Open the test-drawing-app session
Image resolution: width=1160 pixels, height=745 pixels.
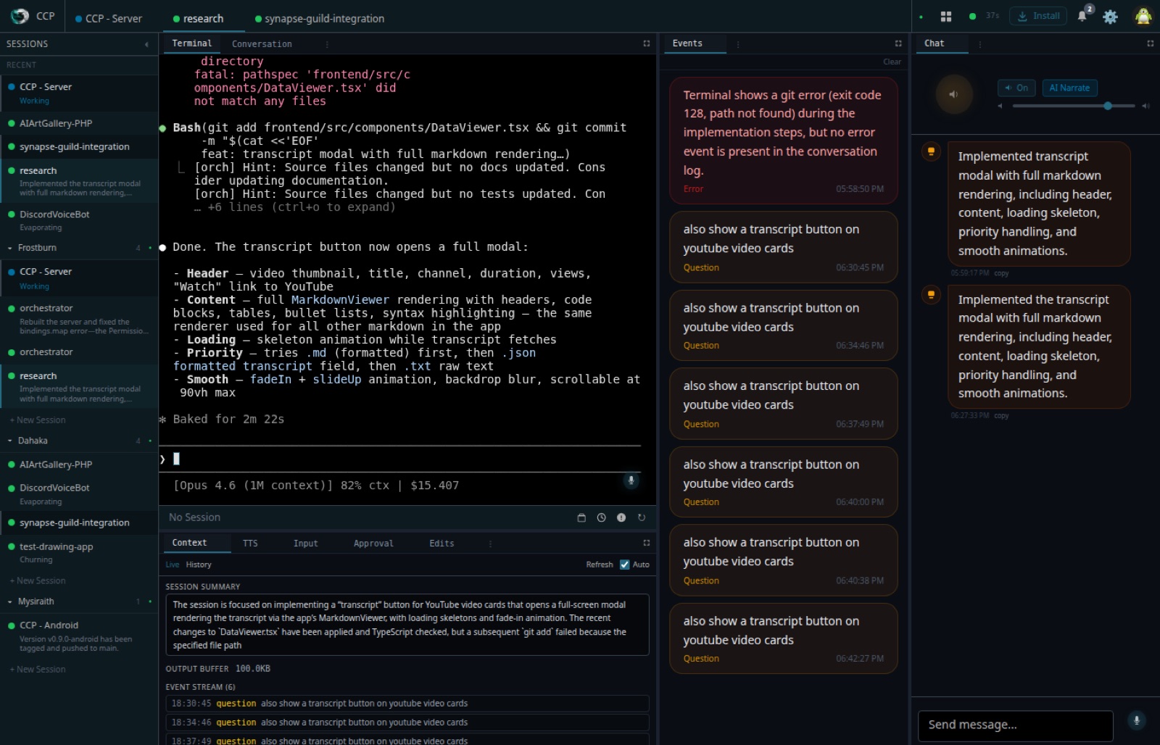pos(79,552)
